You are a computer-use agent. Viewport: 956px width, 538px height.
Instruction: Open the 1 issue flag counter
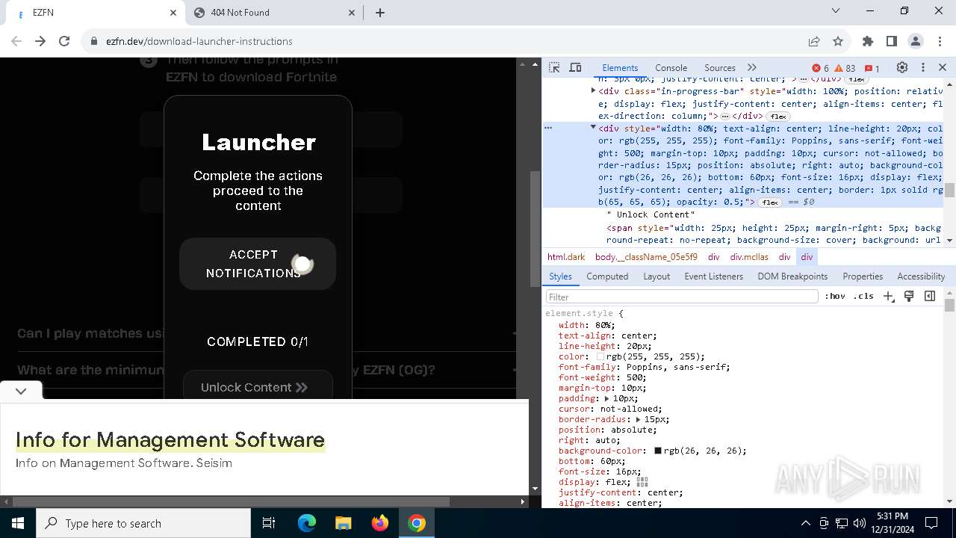872,68
